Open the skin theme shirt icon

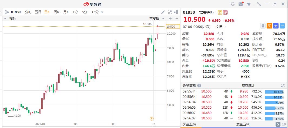249,4
